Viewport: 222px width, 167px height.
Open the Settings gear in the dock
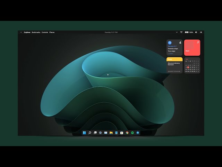[x=100, y=133]
